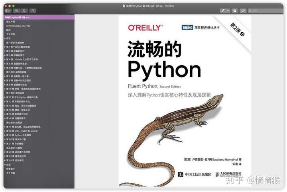Screen dimensions: 287x192
Task: Open the sidebar view options menu
Action: coord(8,11)
